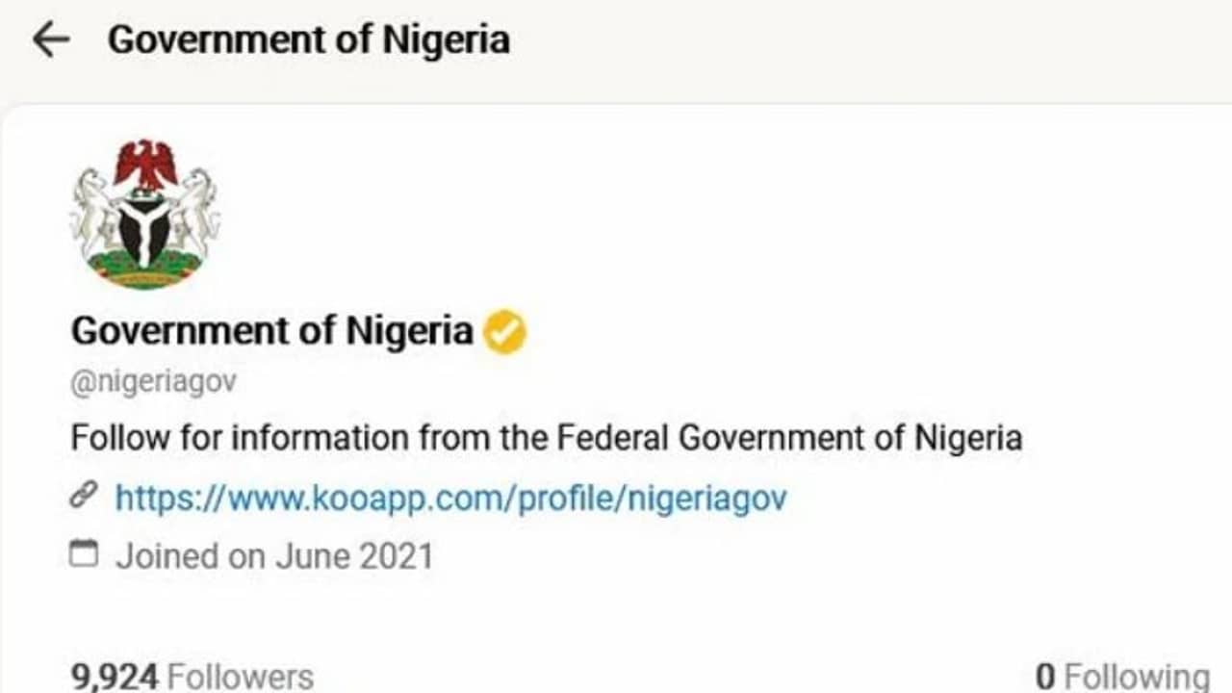The height and width of the screenshot is (693, 1232).
Task: Click the header title Government of Nigeria
Action: click(x=308, y=40)
